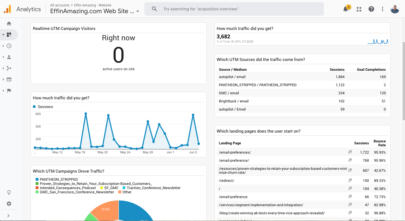Click the Brightback / email source row

(x=302, y=101)
